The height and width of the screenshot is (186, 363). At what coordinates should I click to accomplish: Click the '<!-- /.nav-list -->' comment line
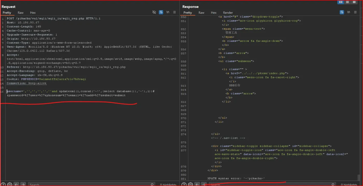(228, 138)
